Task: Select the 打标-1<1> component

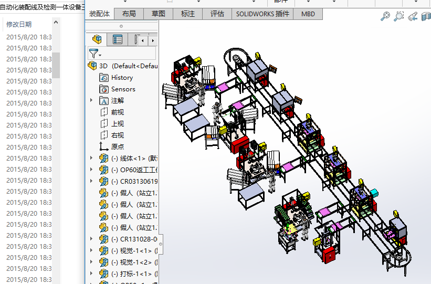Action: pos(134,274)
